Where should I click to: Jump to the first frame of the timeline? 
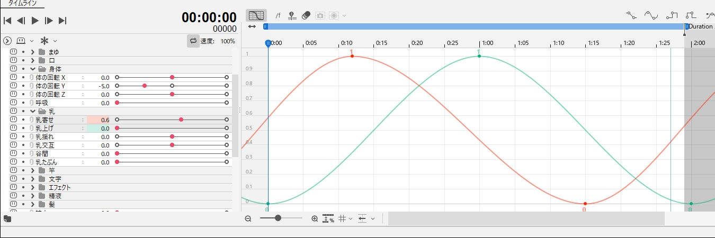(x=7, y=21)
